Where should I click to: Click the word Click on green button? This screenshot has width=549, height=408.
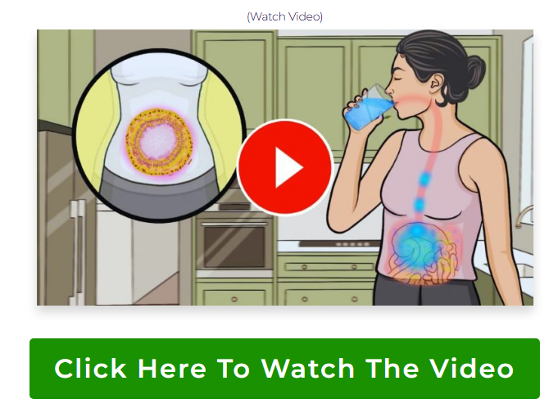90,369
